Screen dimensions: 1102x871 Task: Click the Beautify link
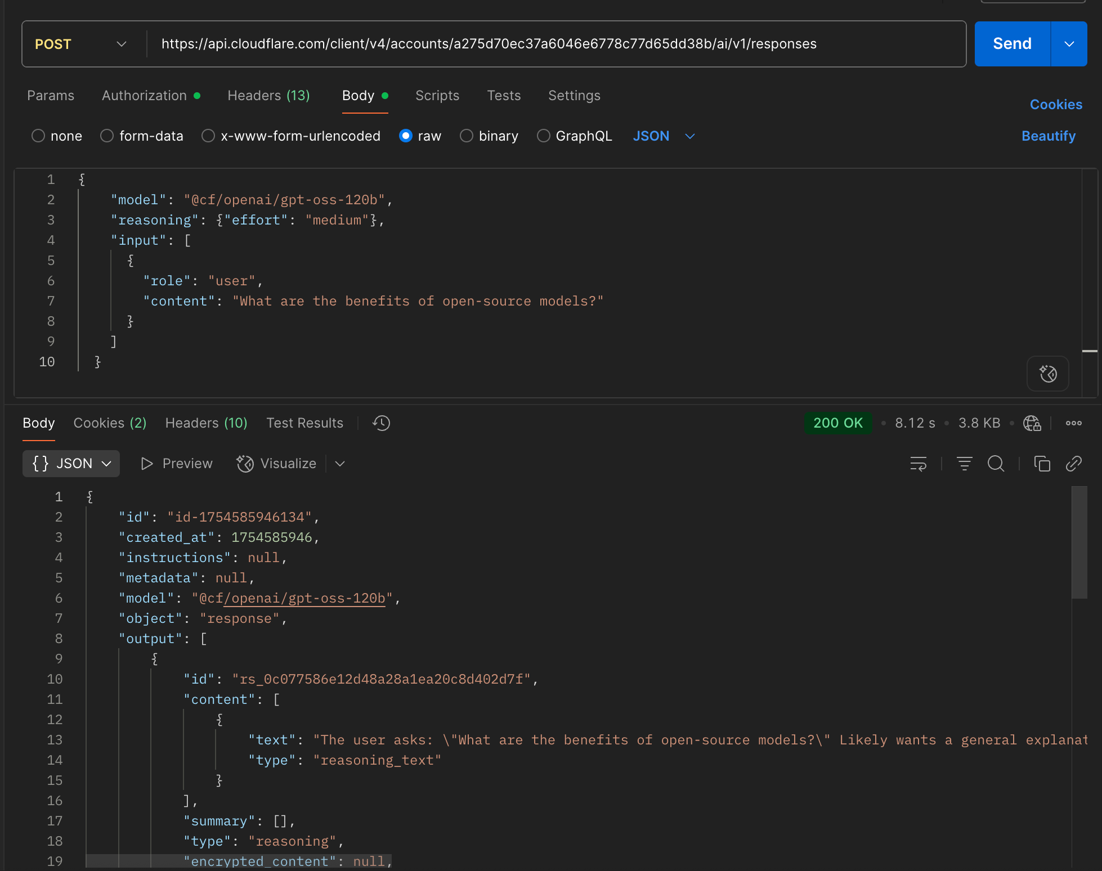pyautogui.click(x=1048, y=136)
